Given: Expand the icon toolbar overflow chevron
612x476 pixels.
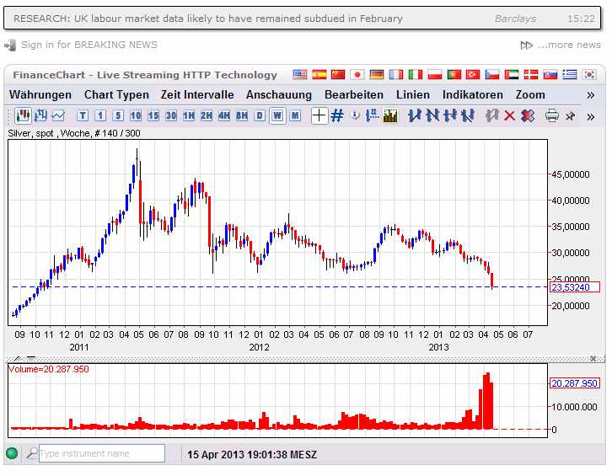Looking at the screenshot, I should click(x=591, y=116).
